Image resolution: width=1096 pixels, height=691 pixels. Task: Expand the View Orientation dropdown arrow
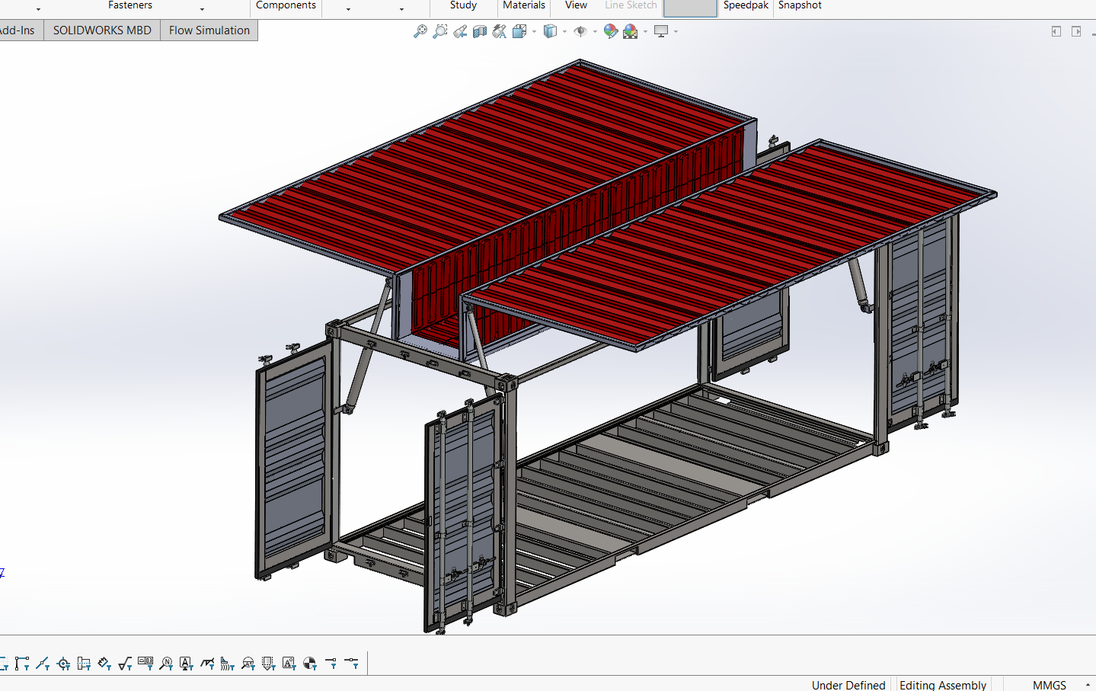coord(534,32)
